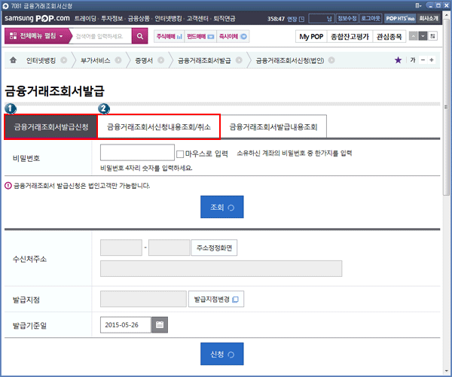The height and width of the screenshot is (377, 452).
Task: Expand 부가서비스 breadcrumb arrow
Action: [118, 60]
